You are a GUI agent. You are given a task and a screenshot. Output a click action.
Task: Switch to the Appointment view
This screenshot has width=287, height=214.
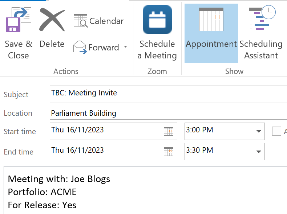211,33
